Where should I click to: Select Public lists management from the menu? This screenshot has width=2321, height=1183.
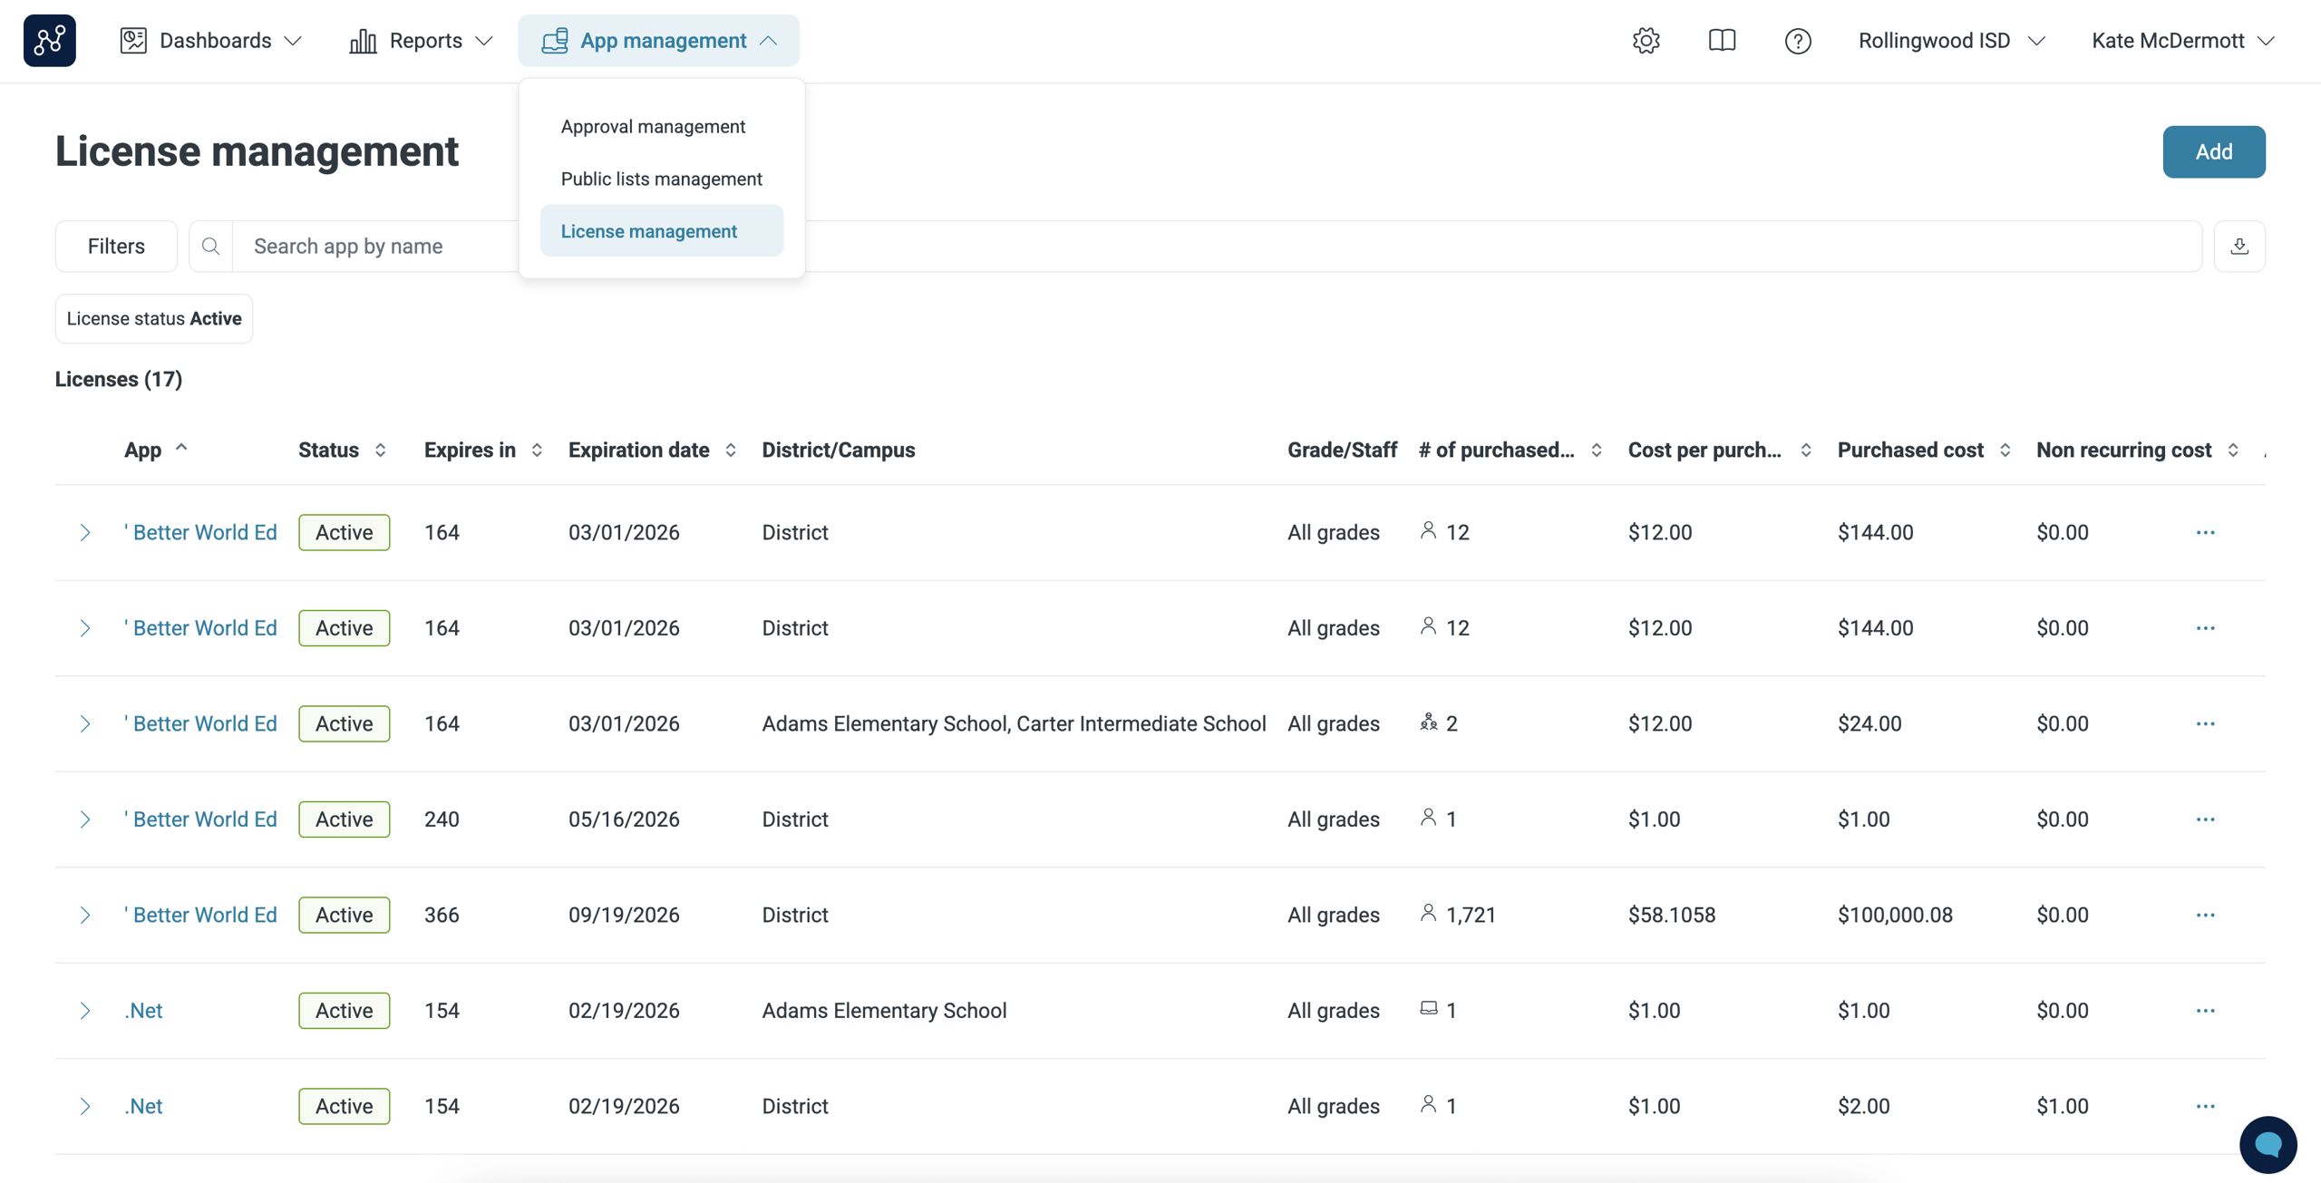[662, 179]
